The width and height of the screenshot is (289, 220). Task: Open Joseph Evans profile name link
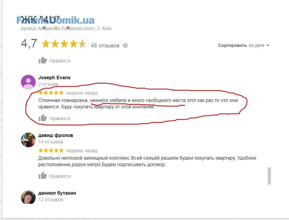click(54, 77)
